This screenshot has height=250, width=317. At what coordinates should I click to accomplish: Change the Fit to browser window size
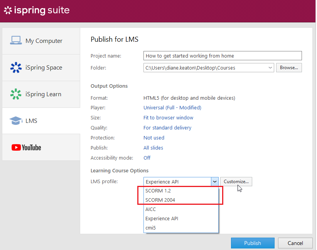pyautogui.click(x=169, y=117)
